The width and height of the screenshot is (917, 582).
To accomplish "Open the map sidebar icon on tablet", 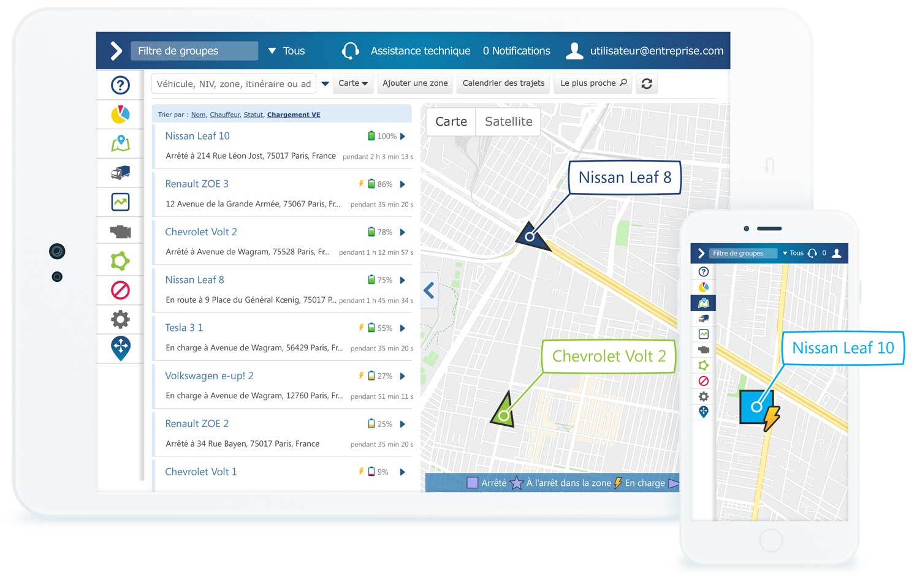I will coord(120,143).
